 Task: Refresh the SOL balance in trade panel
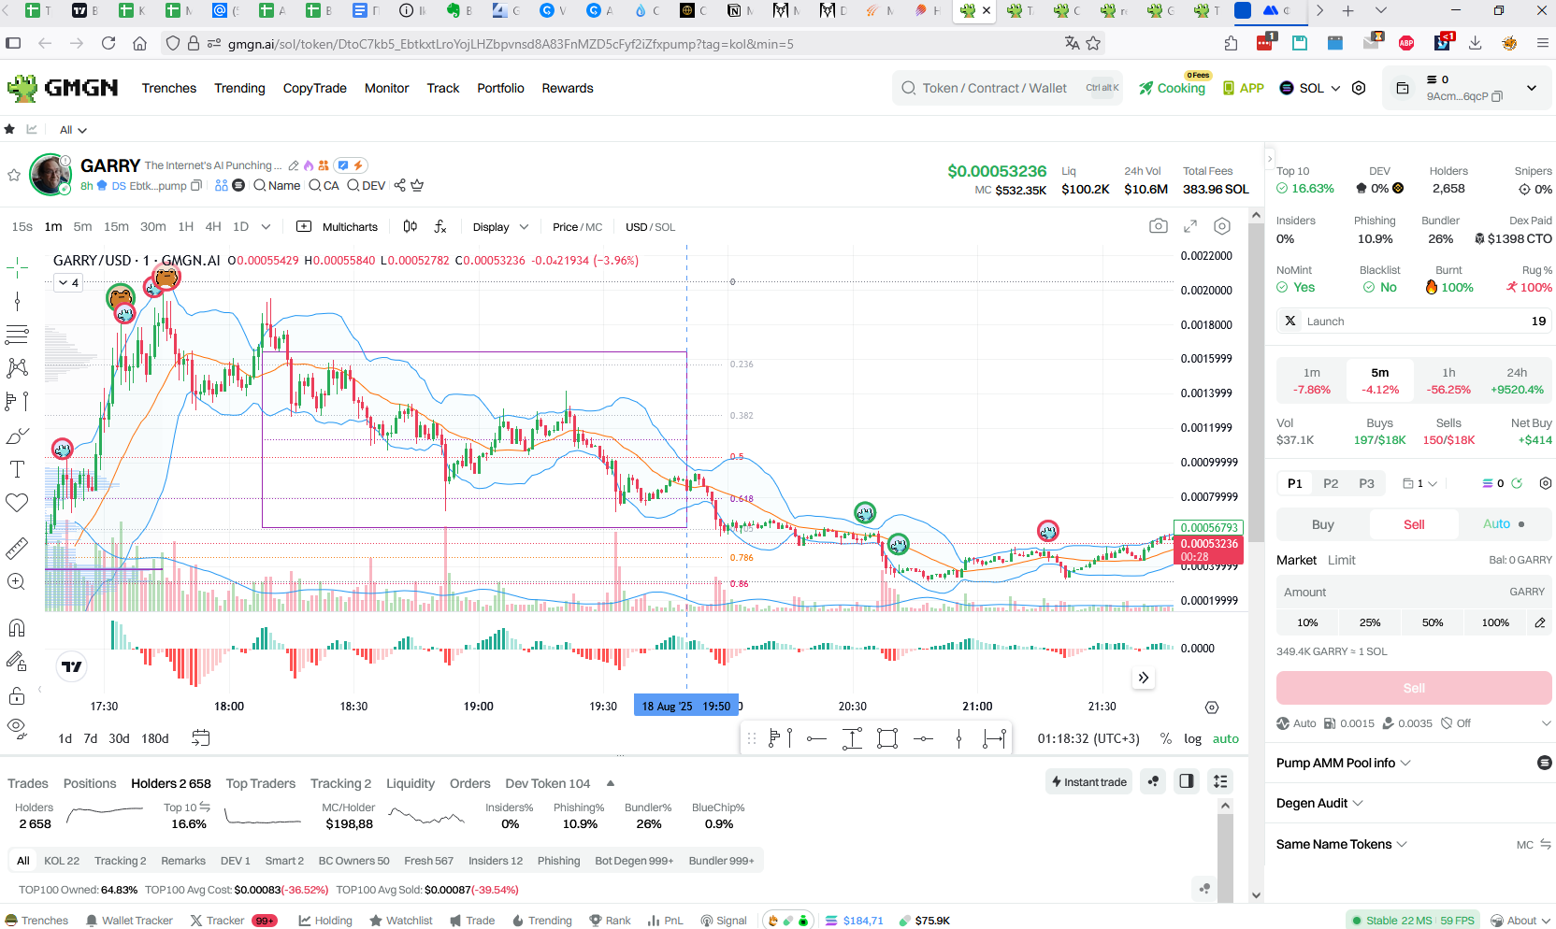tap(1517, 483)
